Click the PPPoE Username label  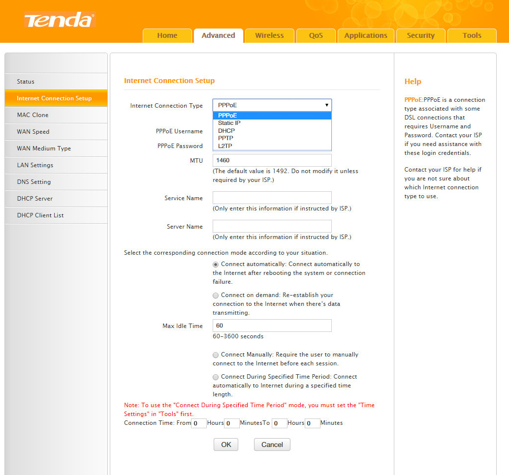[x=179, y=131]
